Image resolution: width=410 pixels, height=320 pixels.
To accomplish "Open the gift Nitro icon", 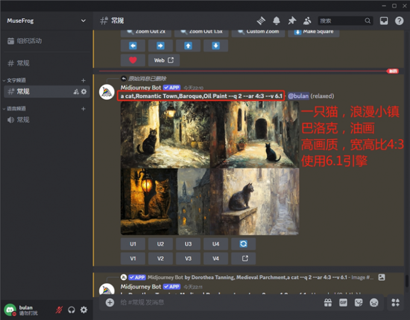I will pos(328,303).
